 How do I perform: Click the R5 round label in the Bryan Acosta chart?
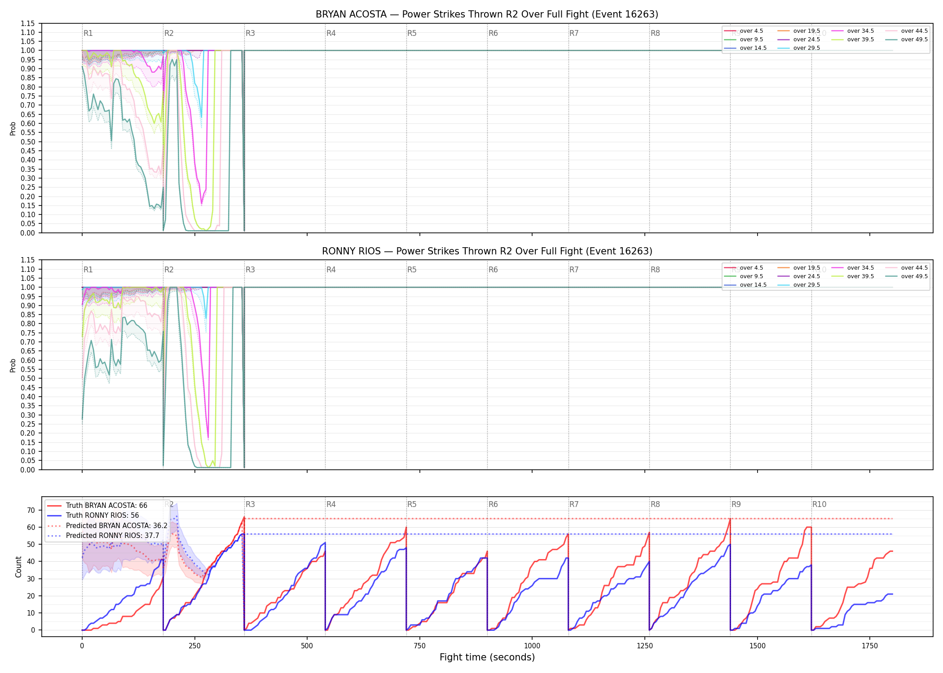pos(412,33)
